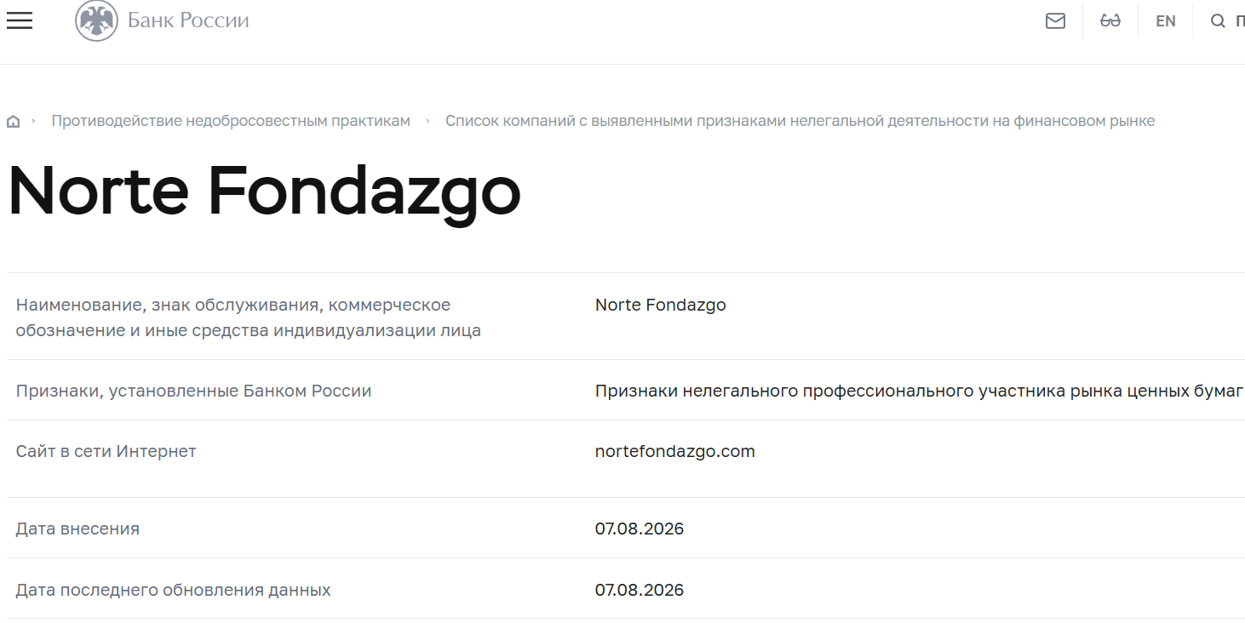Click the Банк России header text

pos(188,20)
